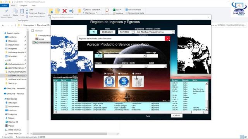248x139 pixels.
Task: Click the Pegar clipboard icon in Explorer
Action: tap(22, 11)
